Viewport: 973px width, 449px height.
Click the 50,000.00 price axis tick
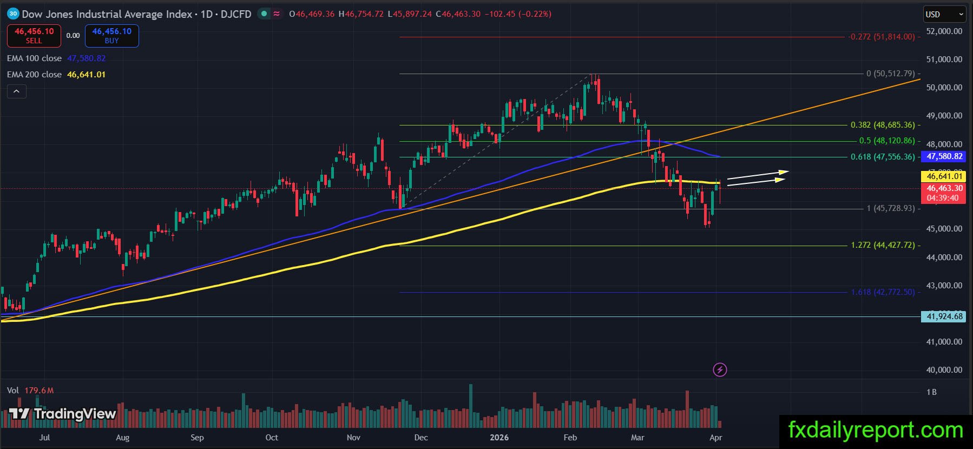944,87
